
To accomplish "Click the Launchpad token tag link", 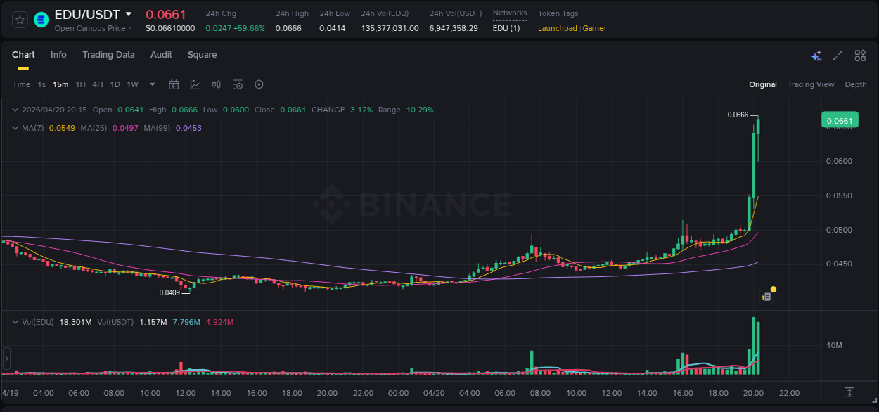I will (x=558, y=28).
